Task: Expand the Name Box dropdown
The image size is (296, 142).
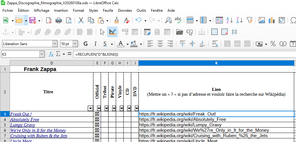Action: [42, 54]
